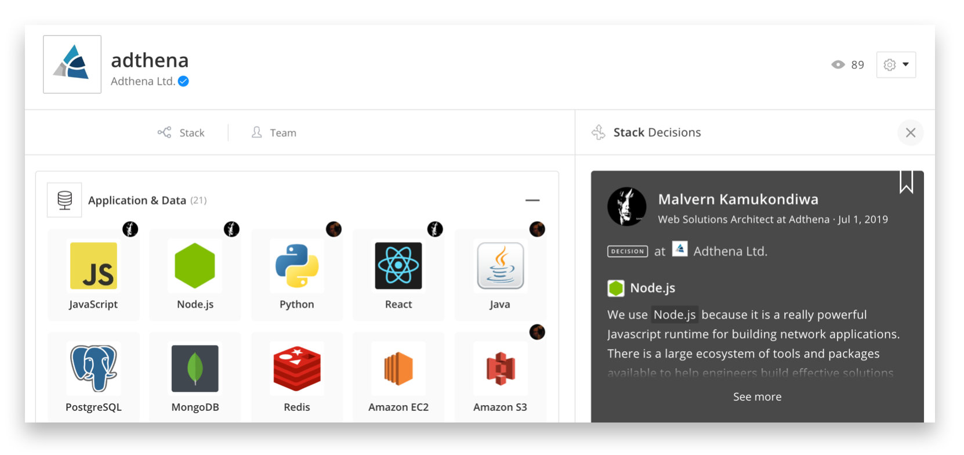Click the adthena stack title
Viewport: 964px width, 455px height.
tap(150, 60)
